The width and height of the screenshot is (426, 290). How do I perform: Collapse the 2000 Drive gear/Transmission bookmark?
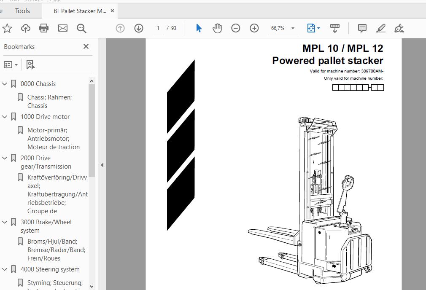tap(5, 158)
